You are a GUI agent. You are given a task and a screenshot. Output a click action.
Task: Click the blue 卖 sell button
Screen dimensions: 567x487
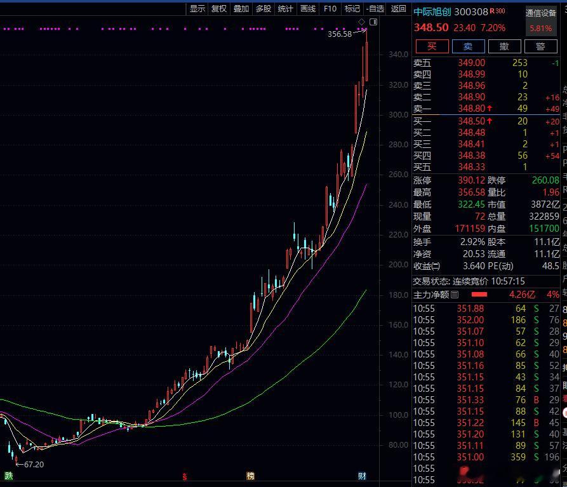pos(469,46)
